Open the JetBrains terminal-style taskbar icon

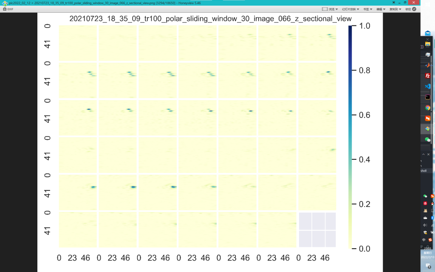point(428,97)
